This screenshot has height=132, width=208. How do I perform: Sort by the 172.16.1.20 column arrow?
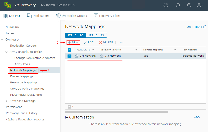pos(90,50)
